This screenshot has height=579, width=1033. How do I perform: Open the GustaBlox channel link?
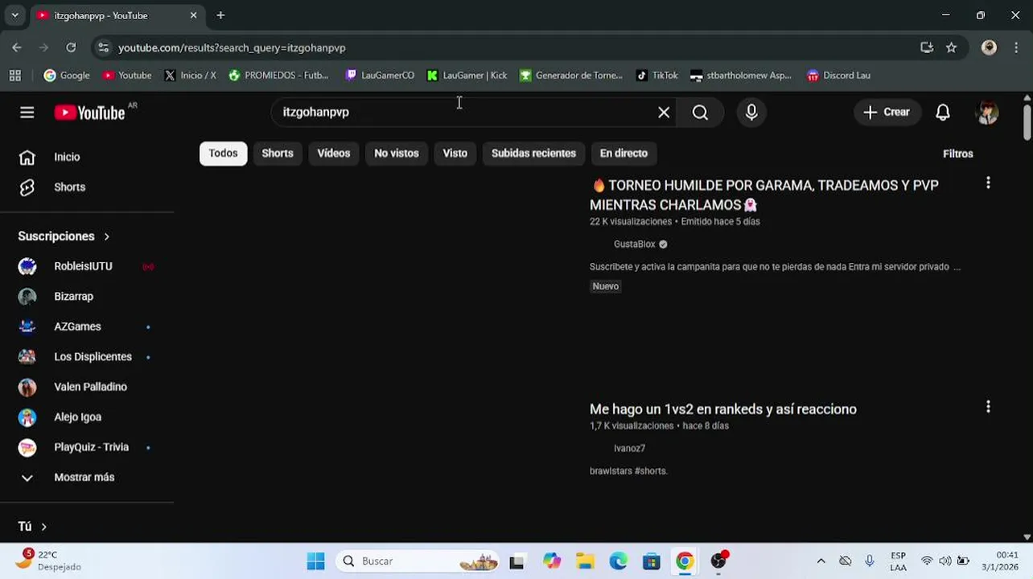click(635, 244)
